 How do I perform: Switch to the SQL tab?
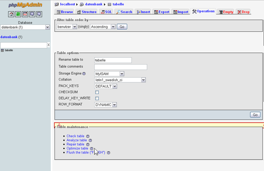pos(106,12)
